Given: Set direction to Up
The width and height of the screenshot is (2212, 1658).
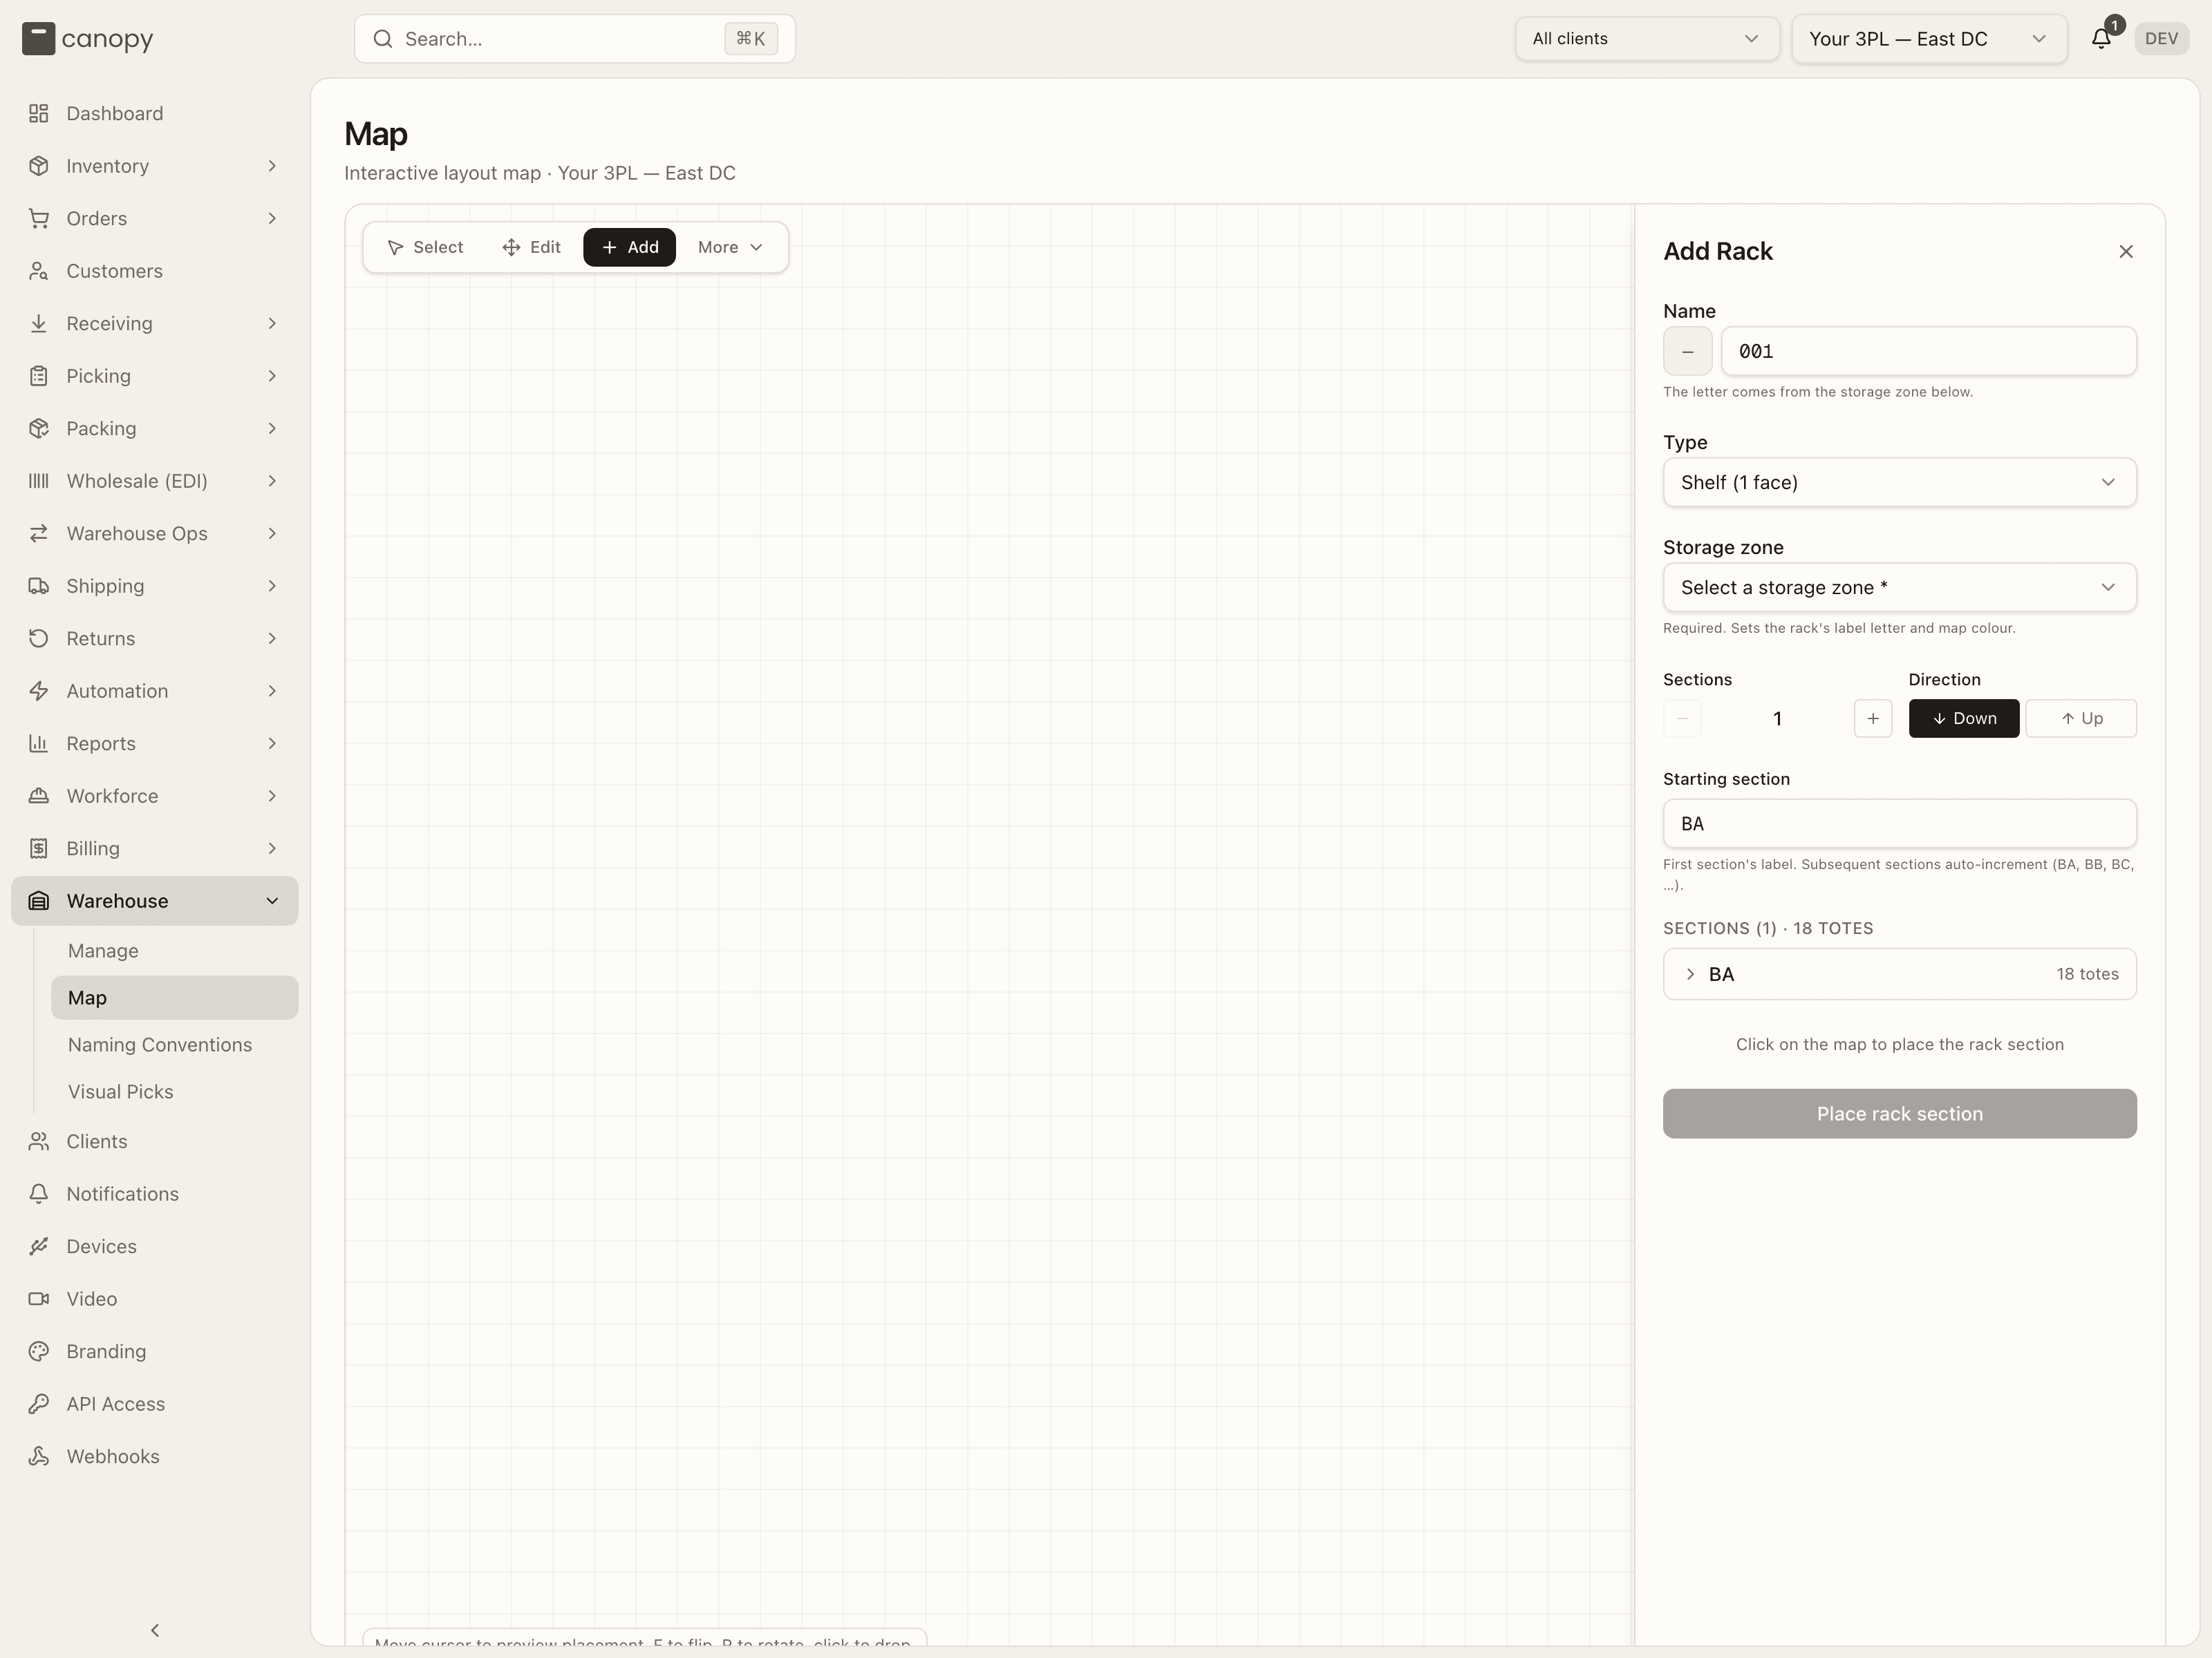Looking at the screenshot, I should pyautogui.click(x=2081, y=718).
